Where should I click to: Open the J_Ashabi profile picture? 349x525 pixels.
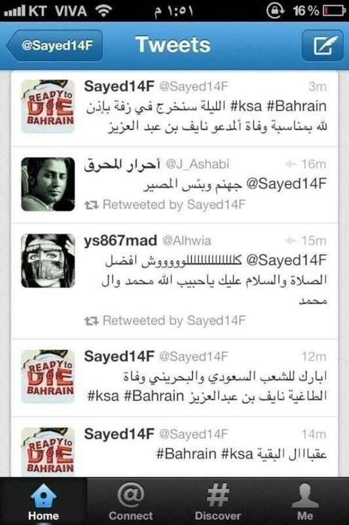48,184
